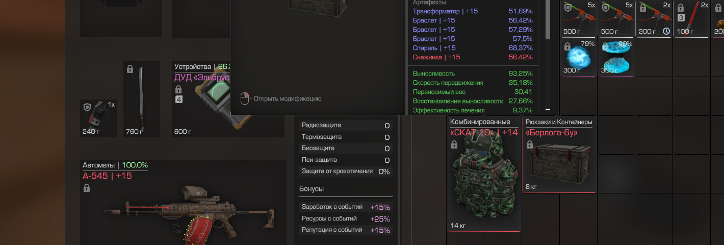Click the Снежинка +15 artifact entry
This screenshot has height=245, width=724.
[436, 57]
